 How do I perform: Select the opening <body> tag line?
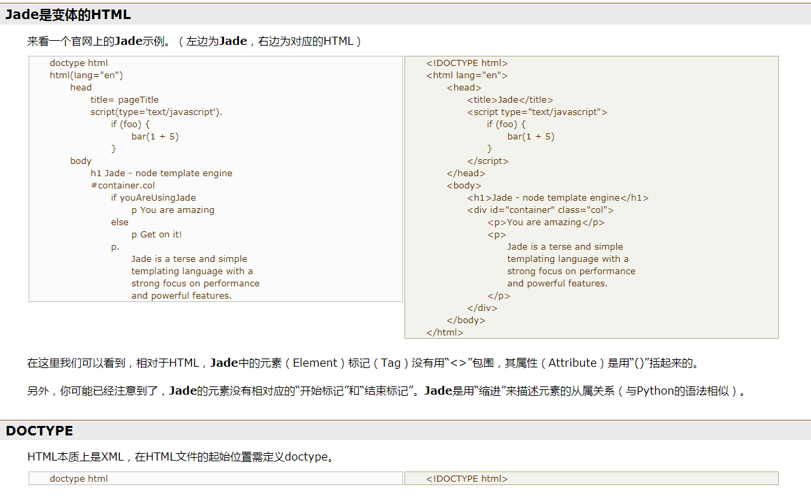pyautogui.click(x=464, y=186)
